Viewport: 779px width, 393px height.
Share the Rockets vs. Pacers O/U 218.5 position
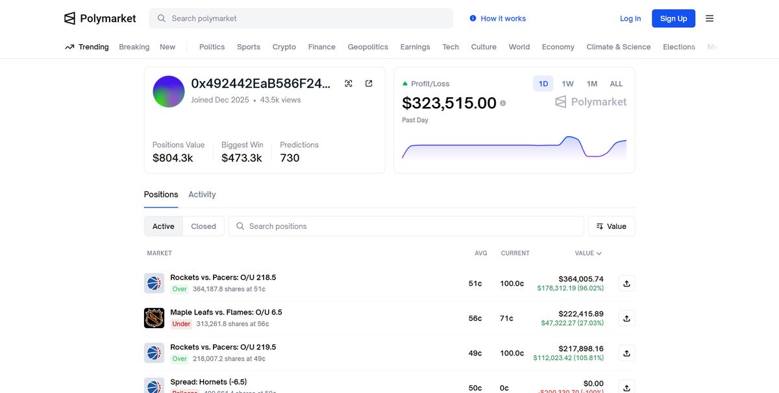pyautogui.click(x=626, y=283)
